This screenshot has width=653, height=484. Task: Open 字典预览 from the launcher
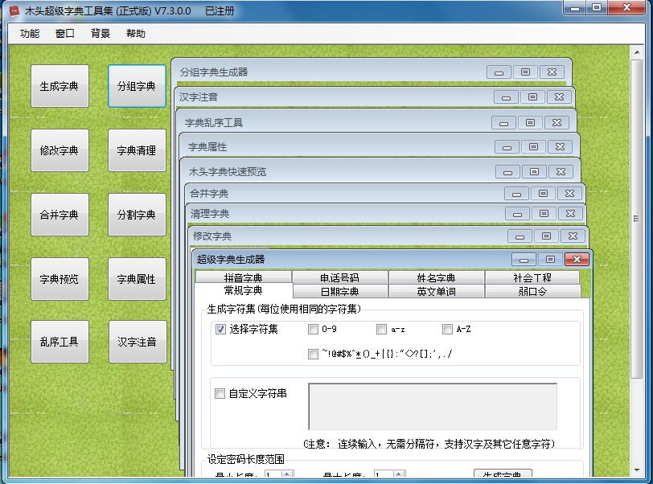[x=60, y=279]
